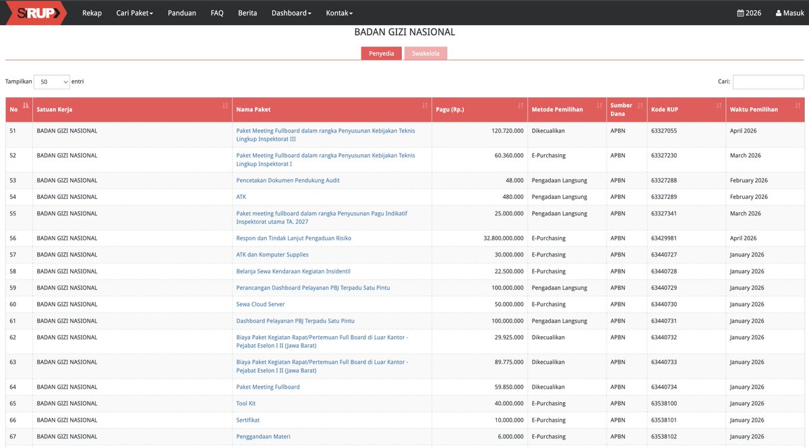
Task: Open the Penggandaan Materi package link
Action: click(x=263, y=437)
